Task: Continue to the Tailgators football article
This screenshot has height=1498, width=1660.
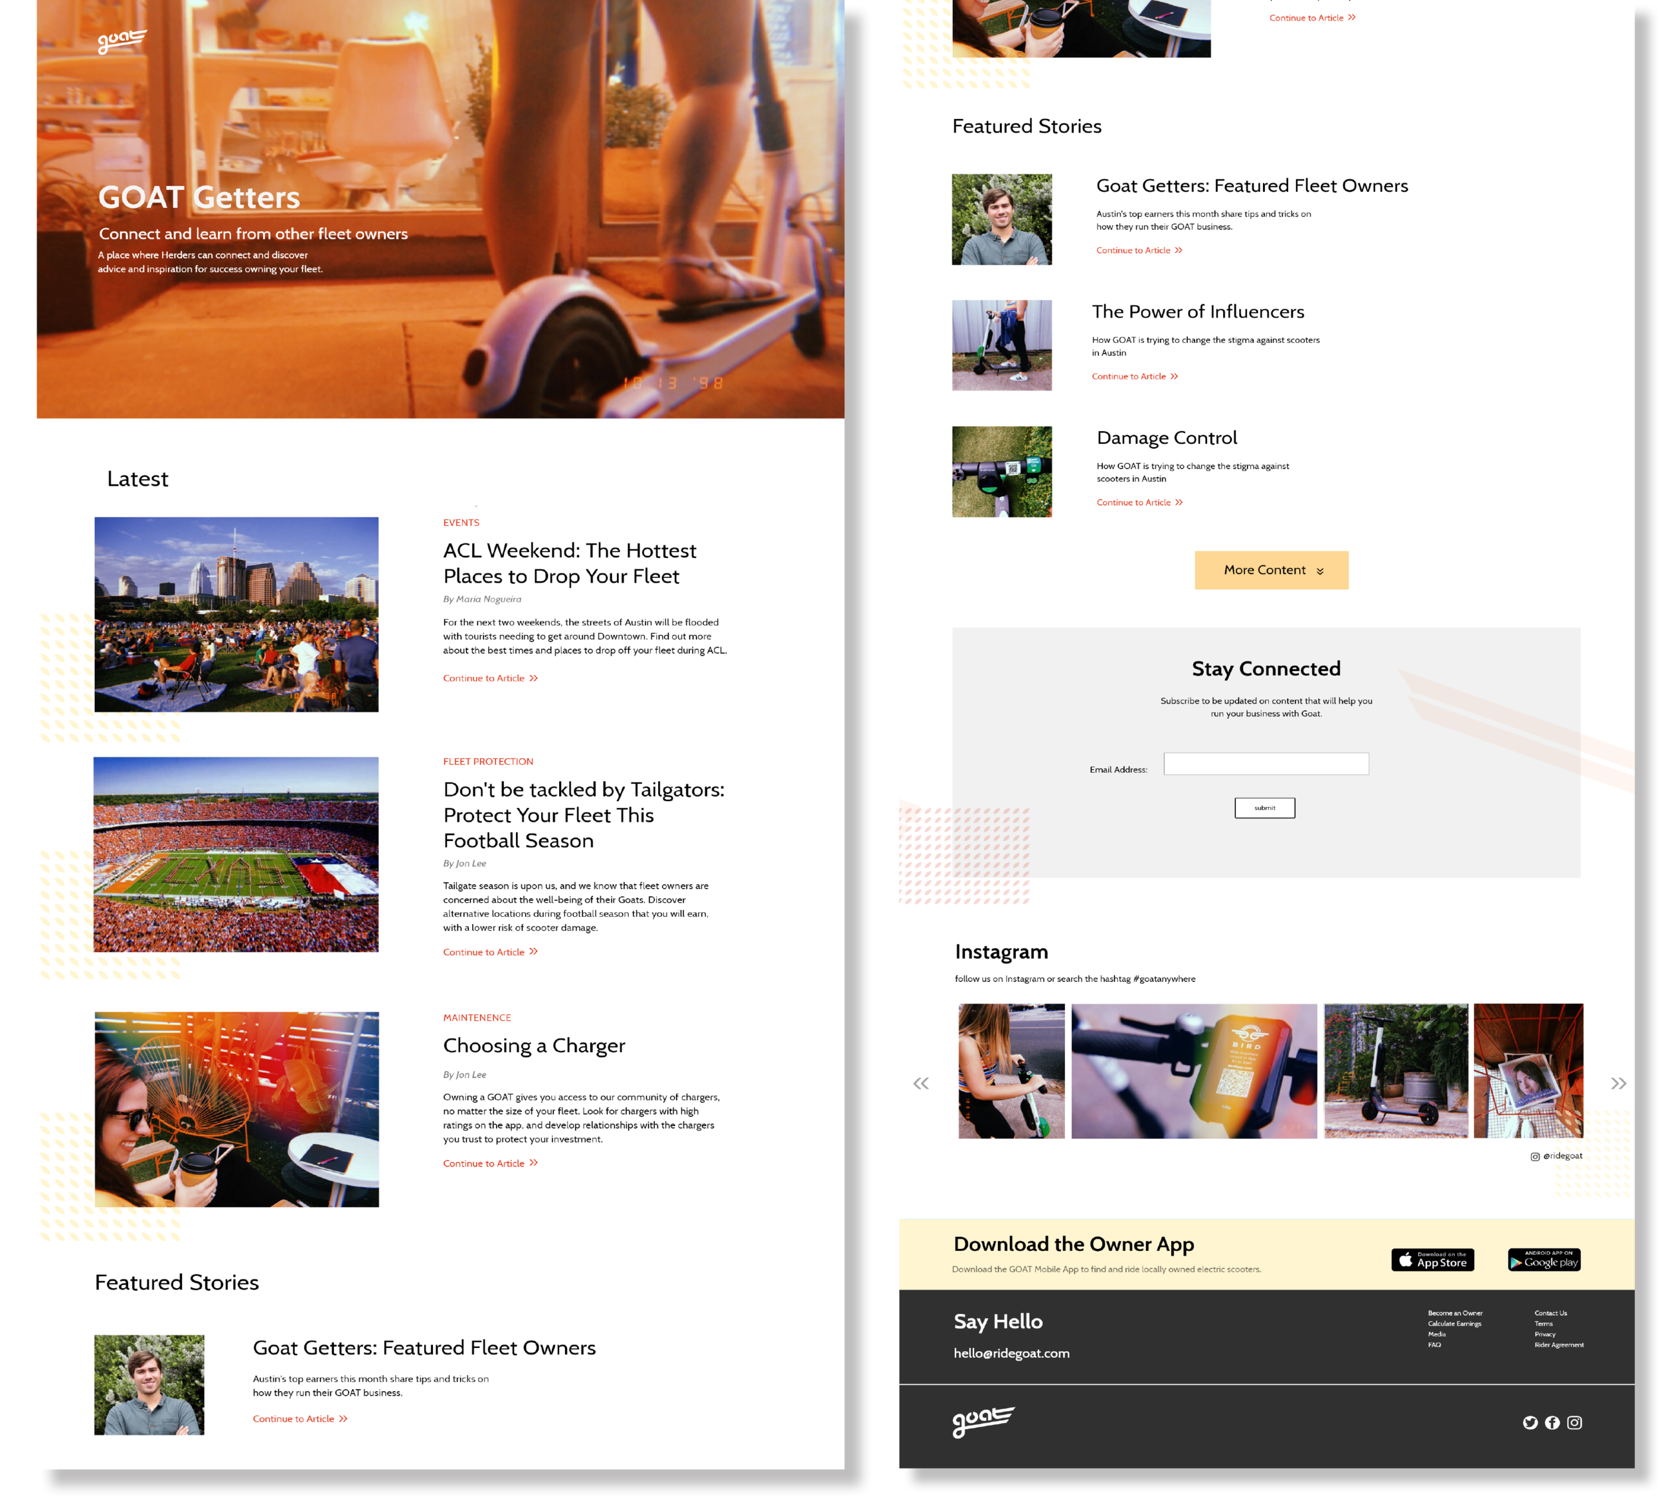Action: tap(490, 951)
